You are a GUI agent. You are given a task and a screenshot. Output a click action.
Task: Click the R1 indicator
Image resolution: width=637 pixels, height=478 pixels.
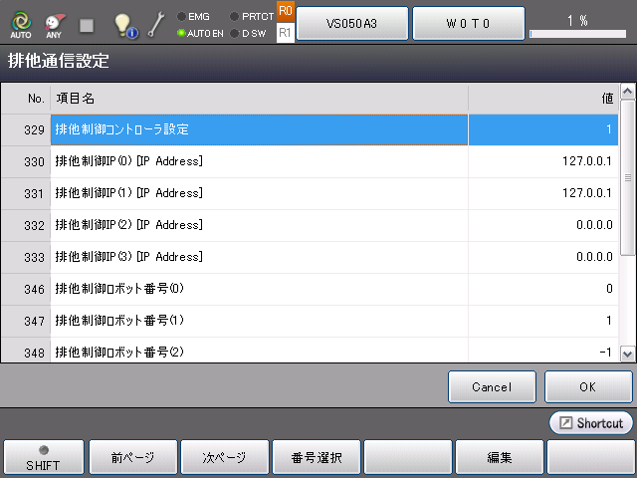285,33
